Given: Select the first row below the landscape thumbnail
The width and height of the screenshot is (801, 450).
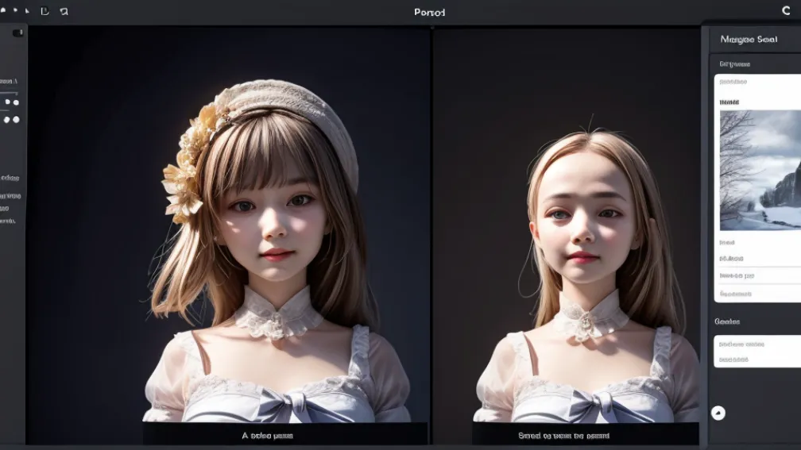Looking at the screenshot, I should click(x=757, y=242).
